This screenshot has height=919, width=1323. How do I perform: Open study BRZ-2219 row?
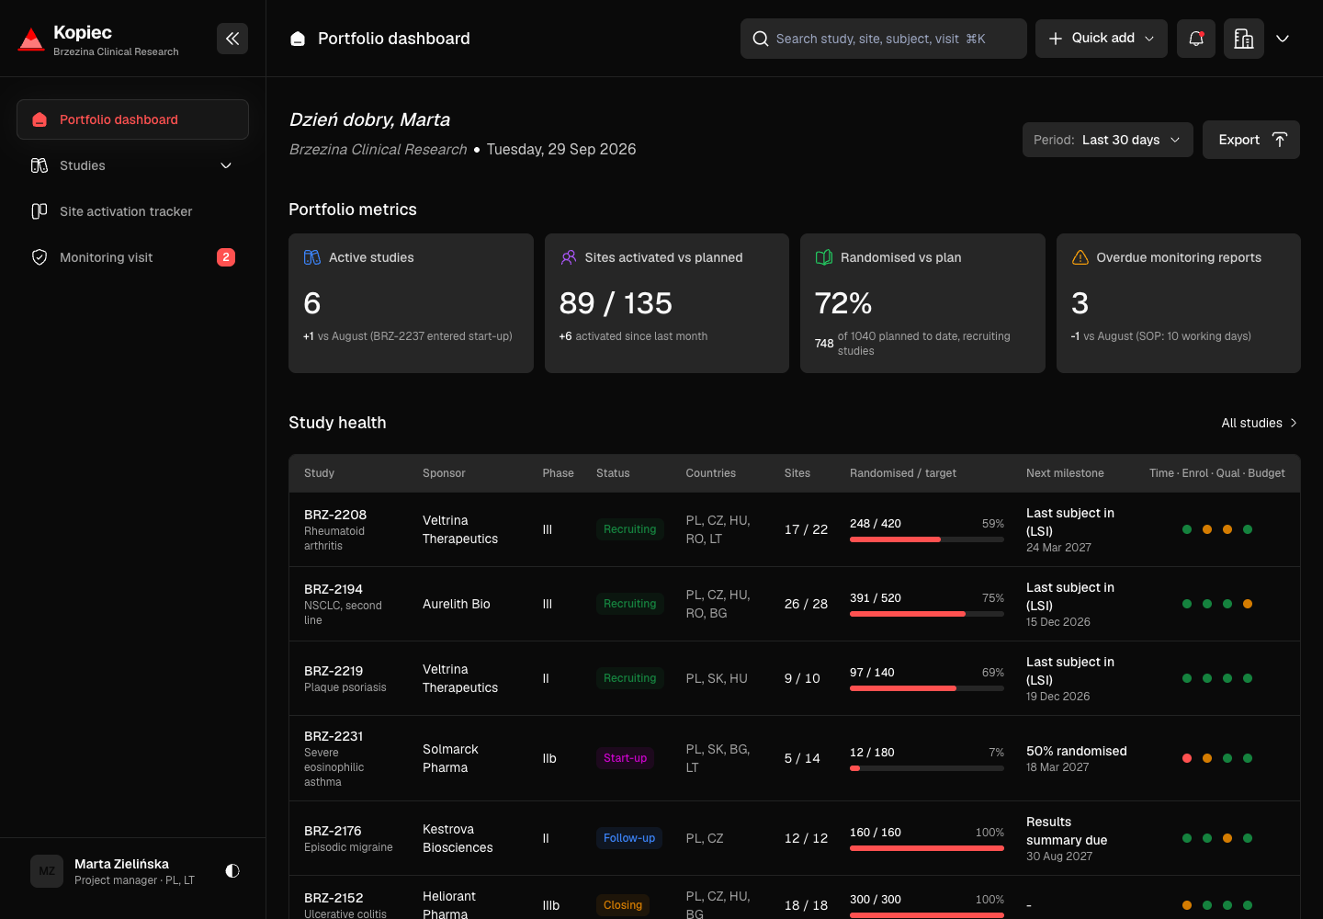(795, 678)
